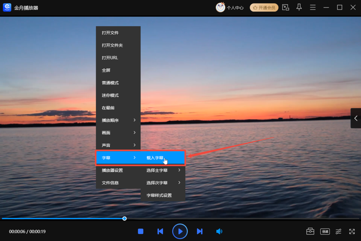
Task: Select 普通模式 in the context menu
Action: tap(118, 83)
